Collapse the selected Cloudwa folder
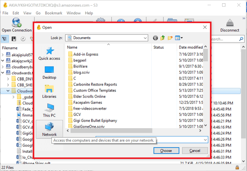The height and width of the screenshot is (171, 247). pyautogui.click(x=8, y=91)
